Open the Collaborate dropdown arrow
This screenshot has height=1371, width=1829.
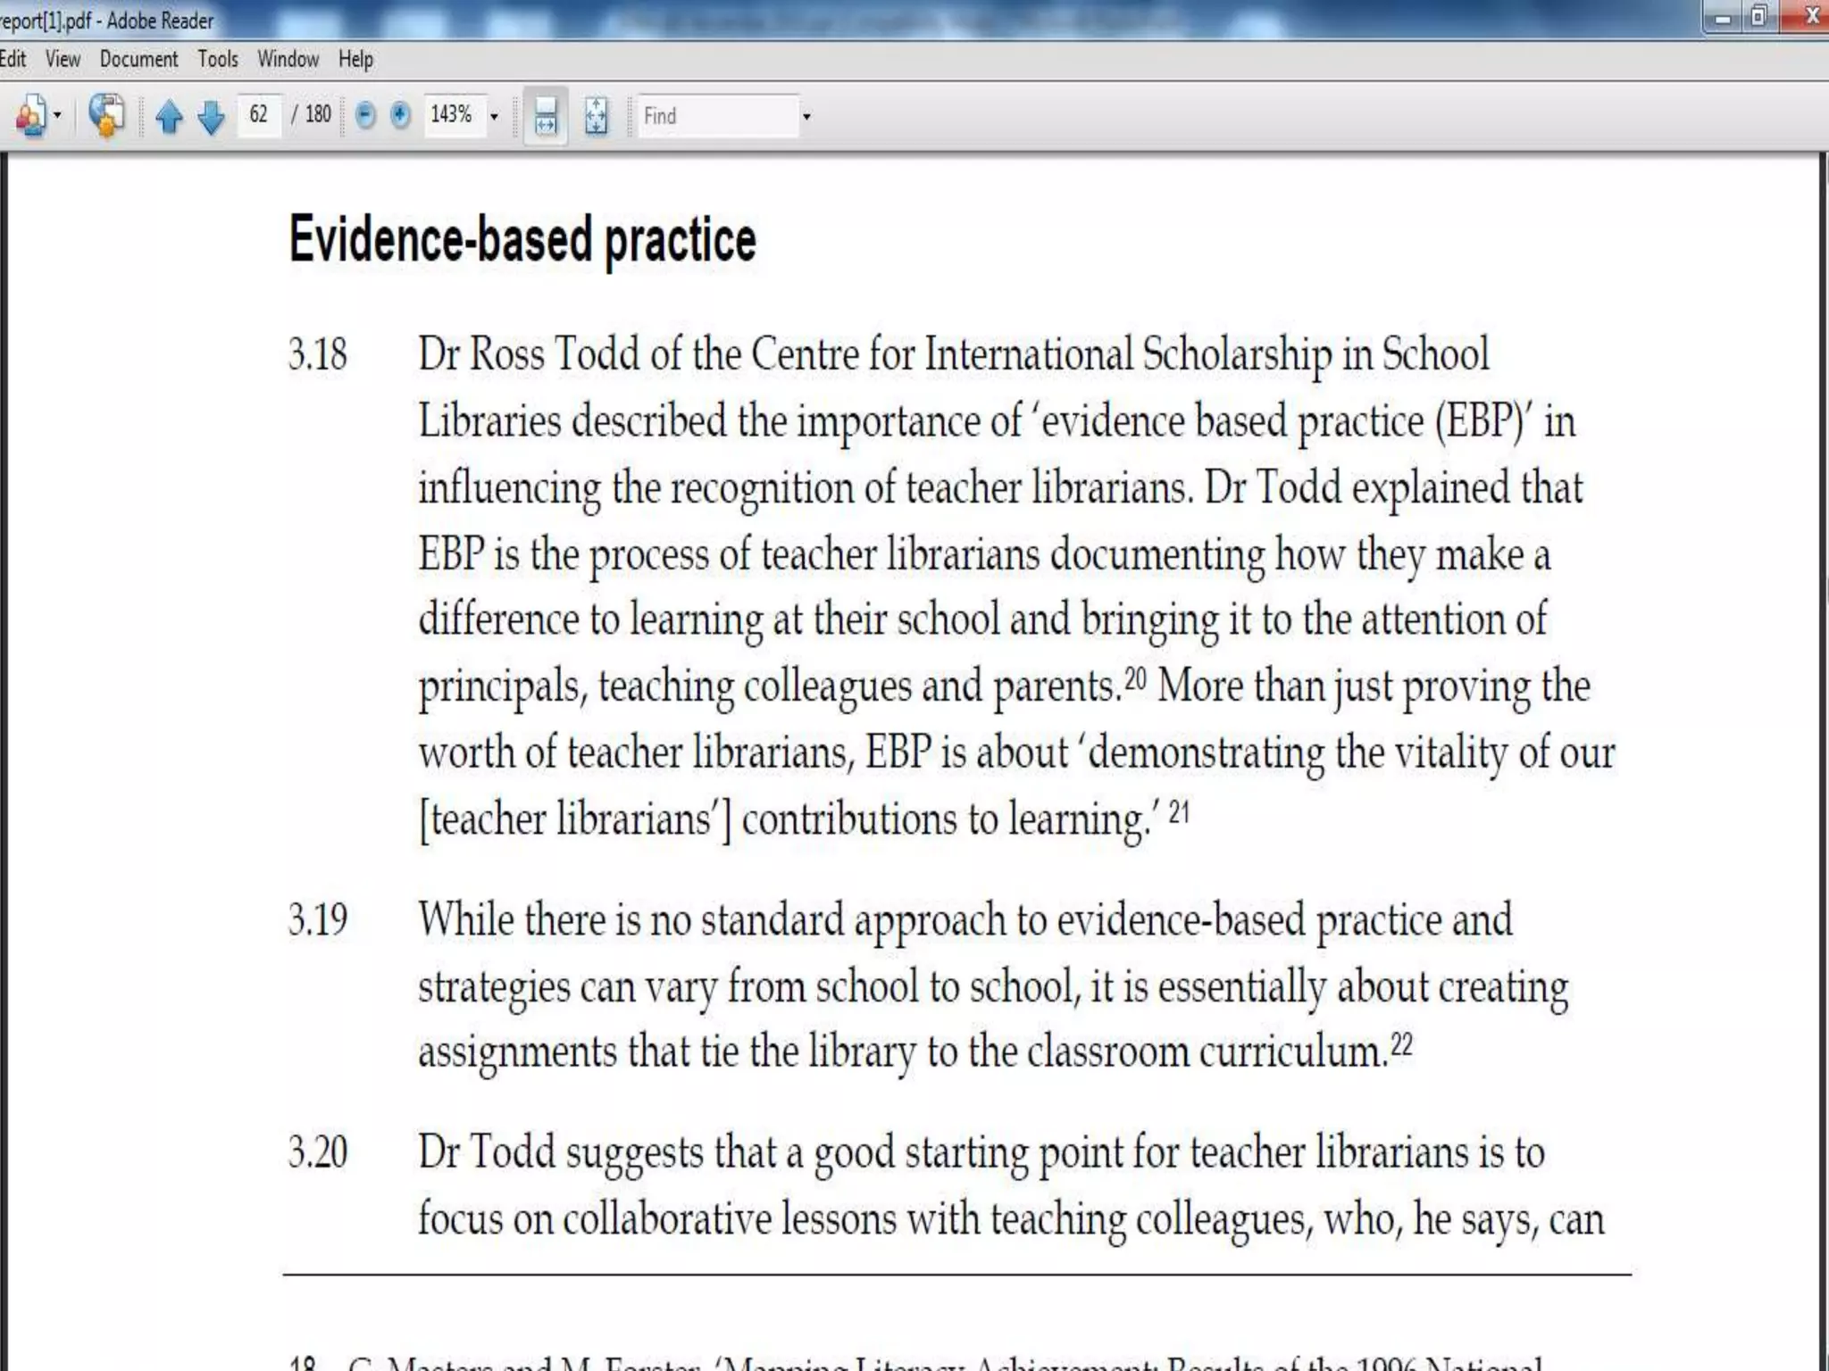(57, 116)
